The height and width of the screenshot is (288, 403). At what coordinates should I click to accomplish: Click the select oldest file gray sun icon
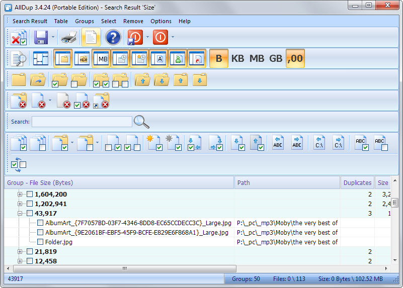coord(174,143)
